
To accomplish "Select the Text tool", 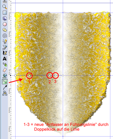I will pos(5,59).
